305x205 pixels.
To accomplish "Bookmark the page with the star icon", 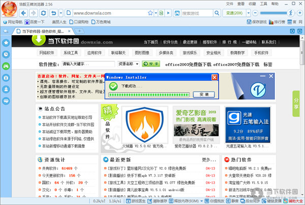I will pos(150,13).
